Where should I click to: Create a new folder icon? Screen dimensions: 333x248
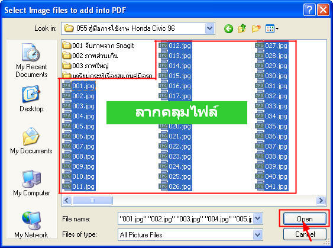point(256,28)
